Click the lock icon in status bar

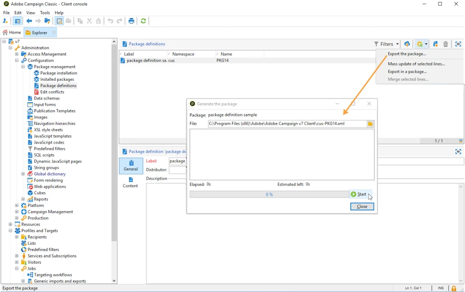[454, 288]
